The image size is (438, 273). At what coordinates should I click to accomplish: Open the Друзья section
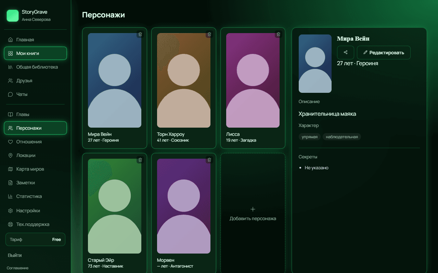coord(35,81)
